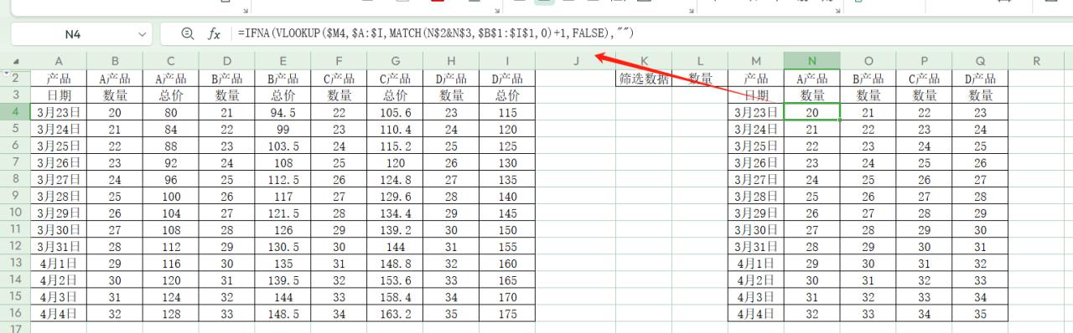
Task: Select the column R header
Action: (x=1036, y=61)
